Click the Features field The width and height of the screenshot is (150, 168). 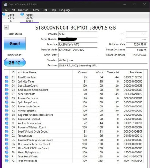(103, 66)
